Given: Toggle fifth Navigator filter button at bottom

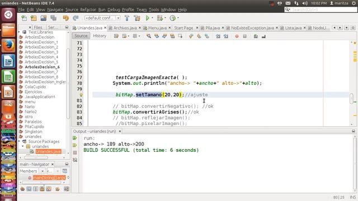Looking at the screenshot, I should (49, 189).
